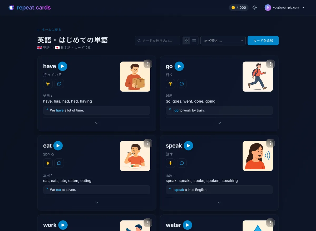Play pronunciation of eat

click(x=58, y=146)
